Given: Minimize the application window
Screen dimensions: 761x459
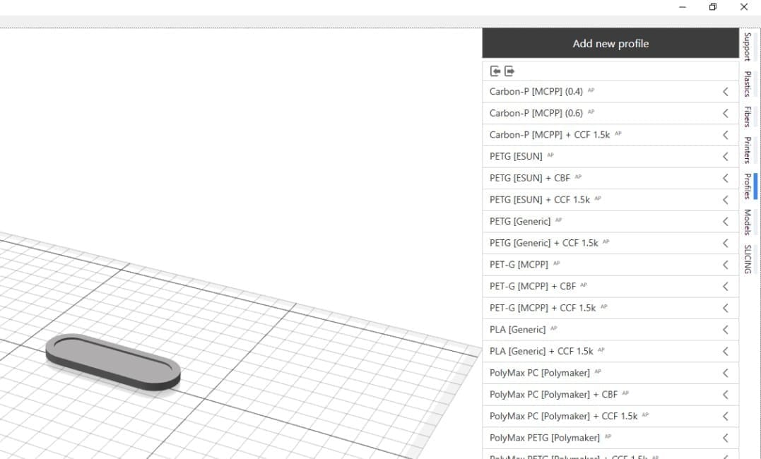Looking at the screenshot, I should click(x=683, y=7).
